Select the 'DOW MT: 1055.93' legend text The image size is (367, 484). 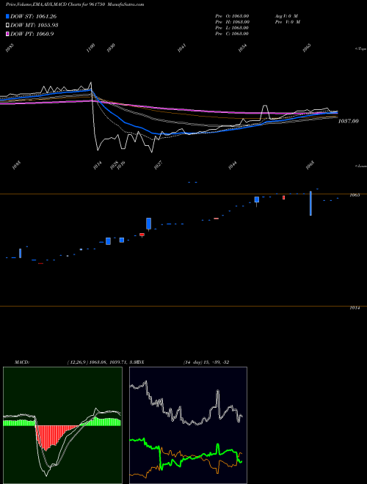(34, 25)
